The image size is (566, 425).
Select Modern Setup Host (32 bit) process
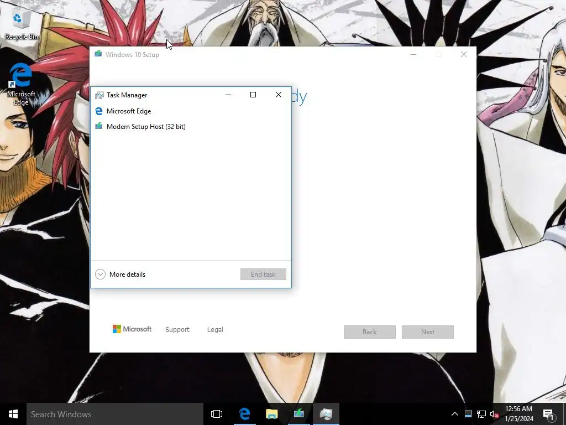(191, 127)
